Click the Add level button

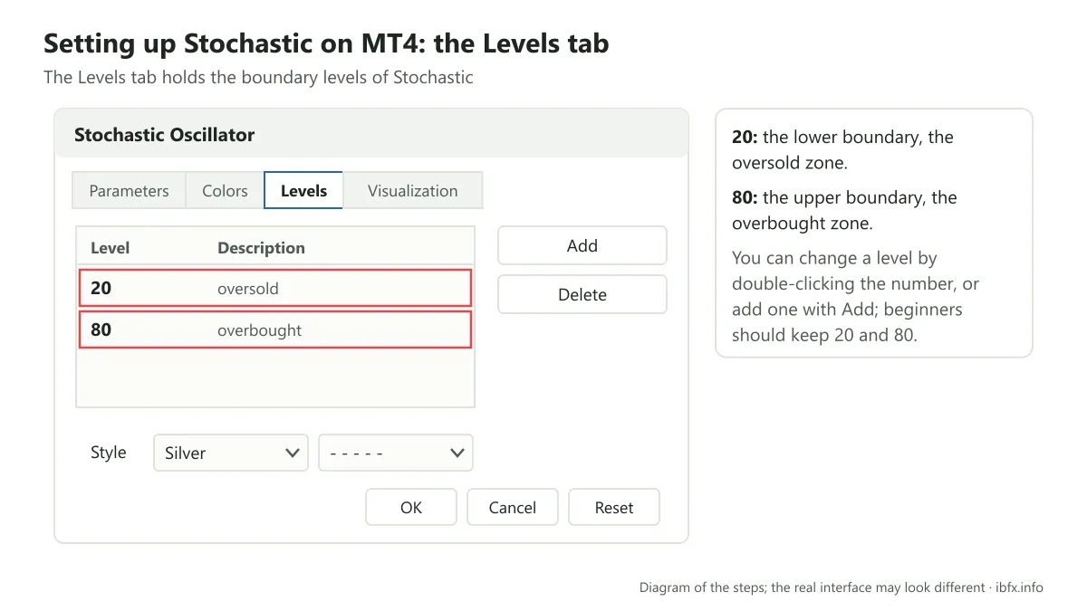(x=582, y=245)
